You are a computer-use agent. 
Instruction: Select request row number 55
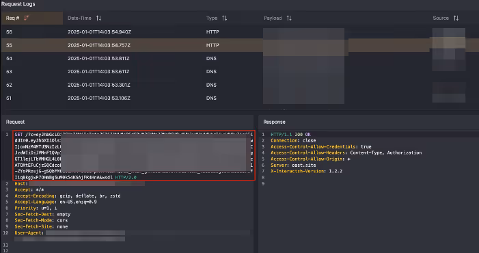(239, 45)
